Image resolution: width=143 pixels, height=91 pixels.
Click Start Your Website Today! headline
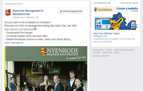[x=107, y=33]
